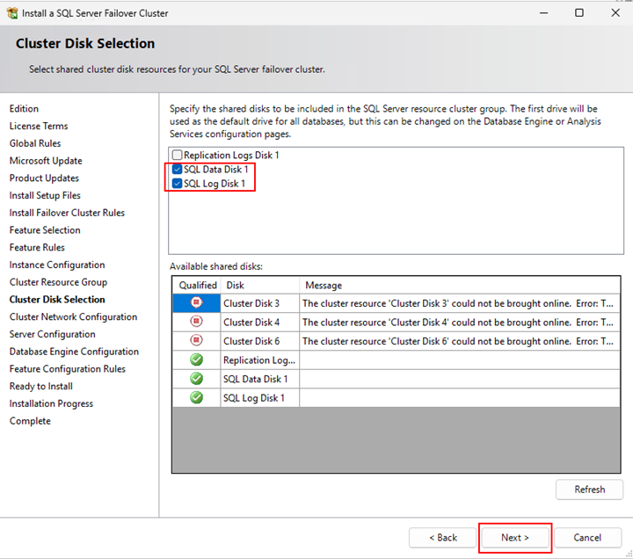
Task: Click the green check icon for Replication Log disk
Action: click(x=197, y=359)
